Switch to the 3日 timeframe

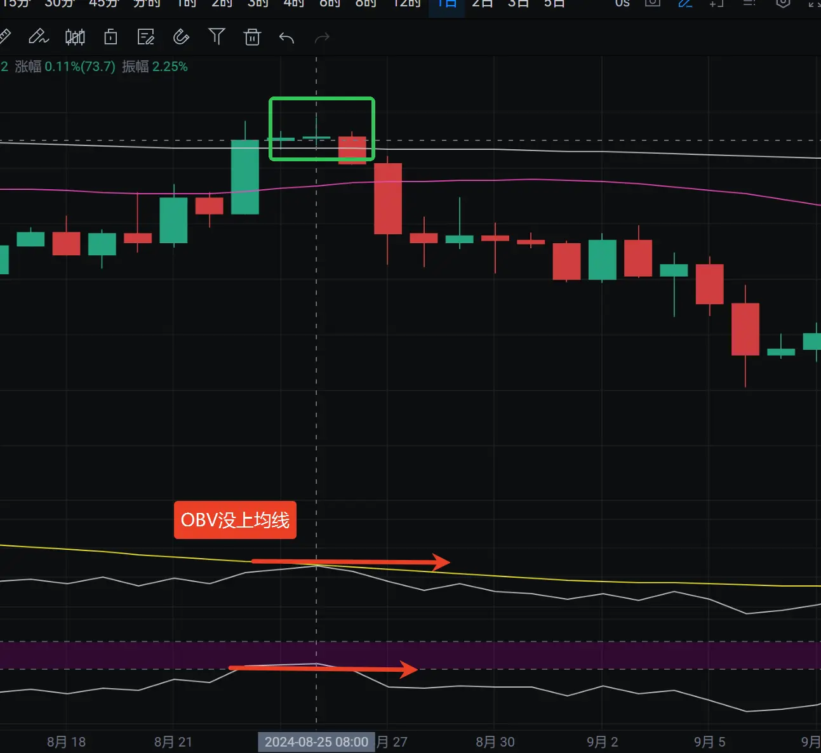[518, 3]
